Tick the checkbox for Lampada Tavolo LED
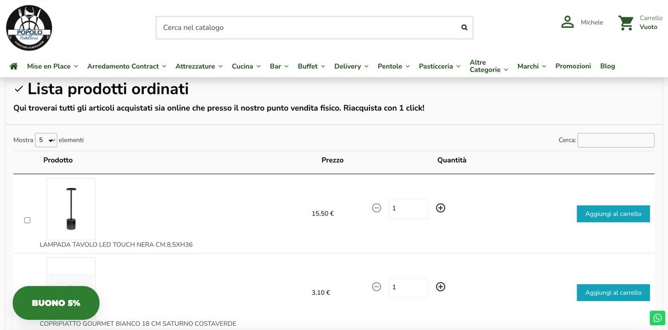668x330 pixels. pyautogui.click(x=27, y=220)
